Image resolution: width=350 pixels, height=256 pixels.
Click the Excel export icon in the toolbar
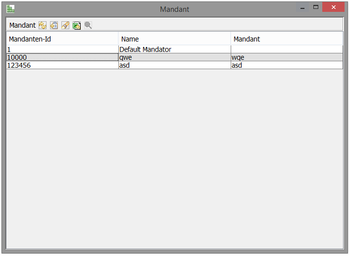tap(77, 25)
